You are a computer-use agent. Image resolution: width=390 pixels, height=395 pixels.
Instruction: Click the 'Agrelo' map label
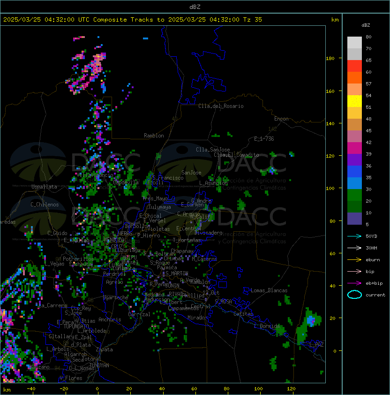pos(114,282)
